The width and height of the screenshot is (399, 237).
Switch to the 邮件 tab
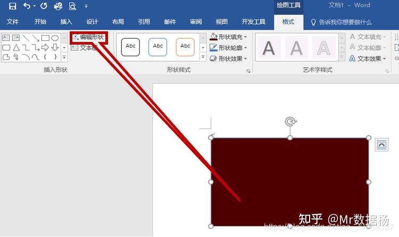pos(170,22)
